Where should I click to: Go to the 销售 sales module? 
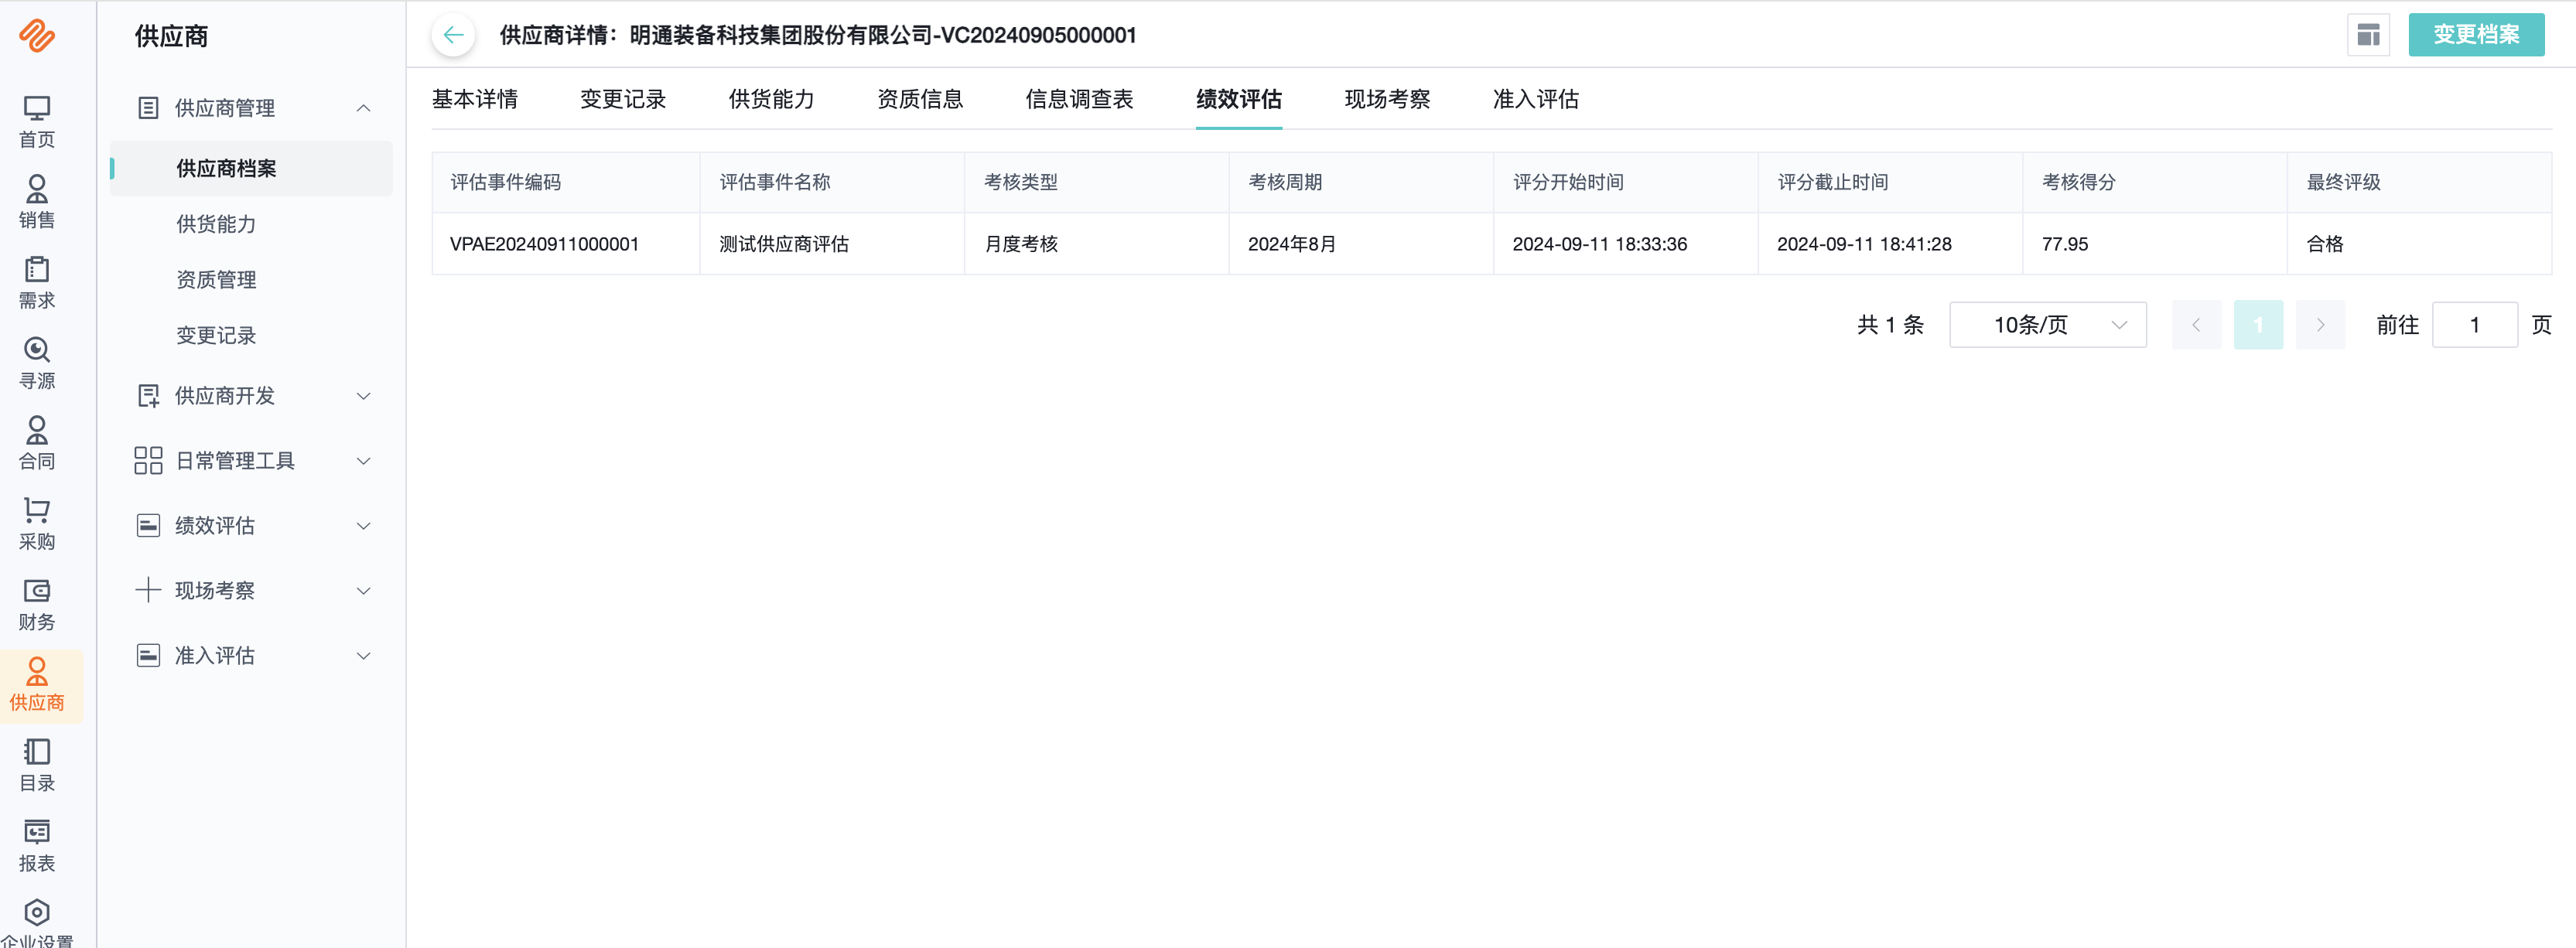[37, 203]
